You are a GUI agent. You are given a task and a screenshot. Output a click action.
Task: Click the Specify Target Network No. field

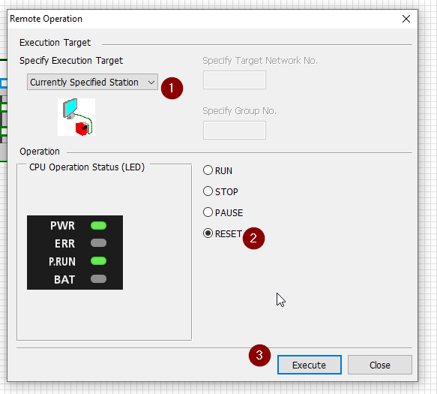(x=235, y=80)
